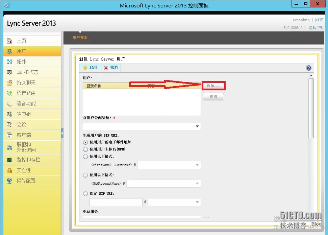Click the vertical scrollbar thumb in form
328x235 pixels.
311,108
